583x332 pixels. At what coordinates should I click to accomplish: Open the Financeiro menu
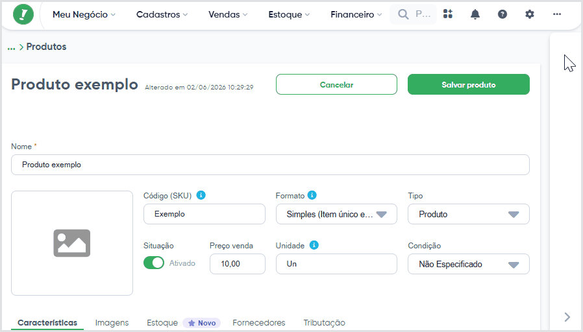pos(356,14)
